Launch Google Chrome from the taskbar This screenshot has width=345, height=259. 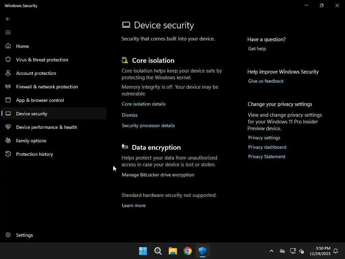click(x=188, y=251)
